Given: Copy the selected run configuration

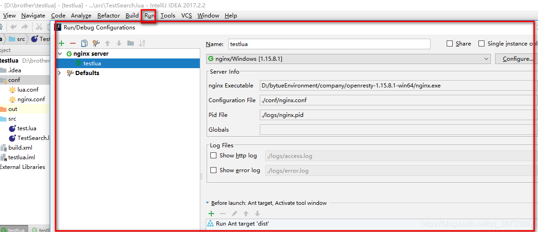Looking at the screenshot, I should [84, 43].
